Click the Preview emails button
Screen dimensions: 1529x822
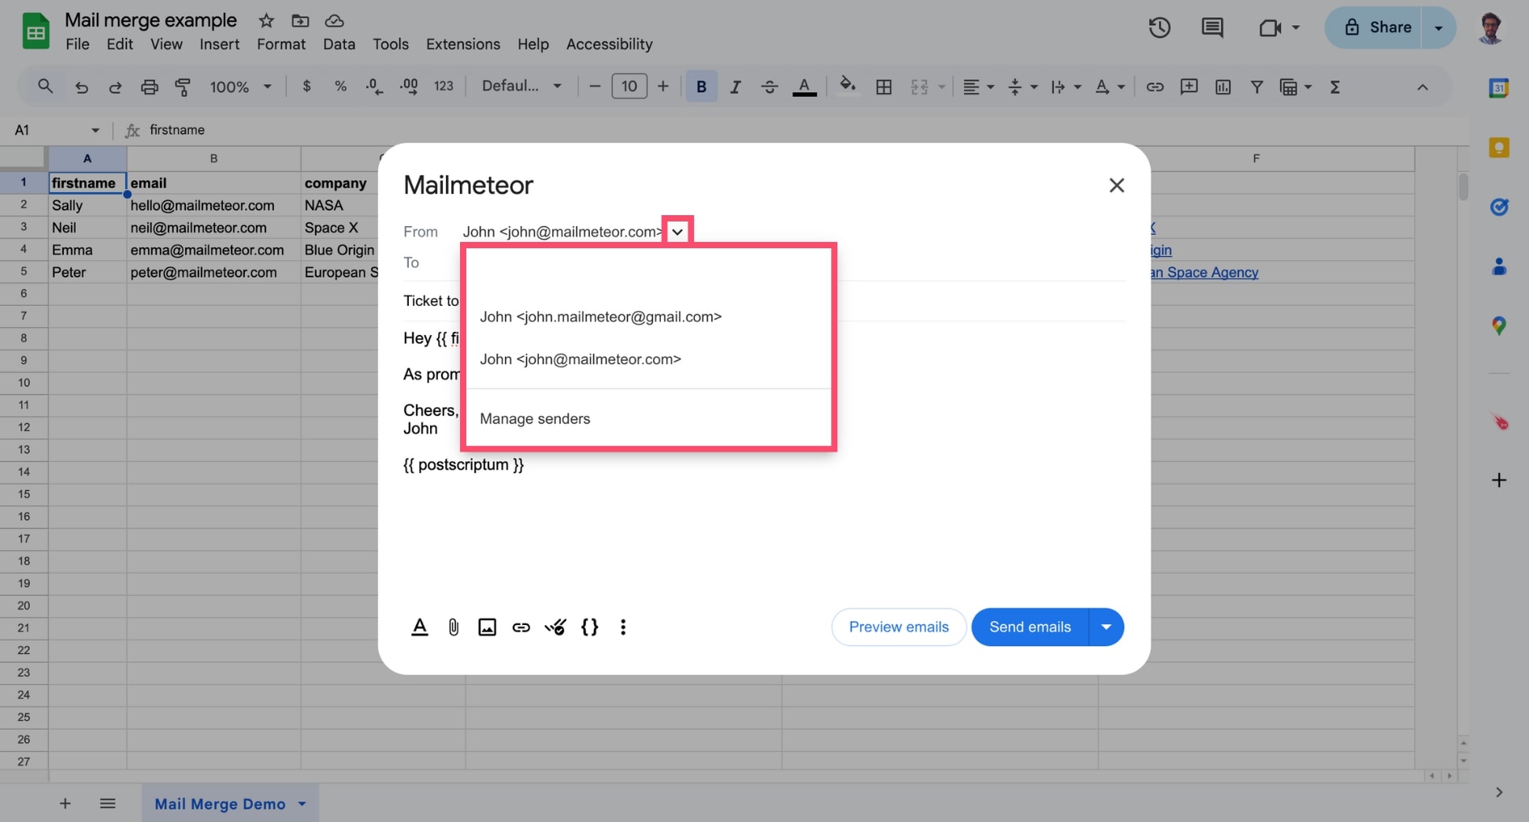point(899,627)
